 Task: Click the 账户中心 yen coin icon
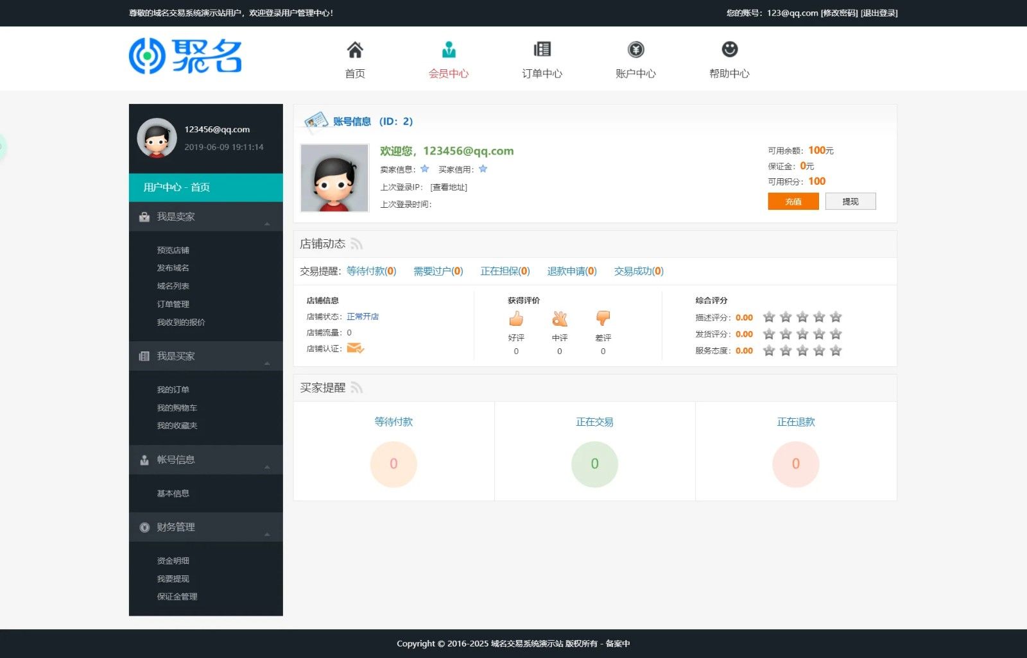(x=635, y=49)
